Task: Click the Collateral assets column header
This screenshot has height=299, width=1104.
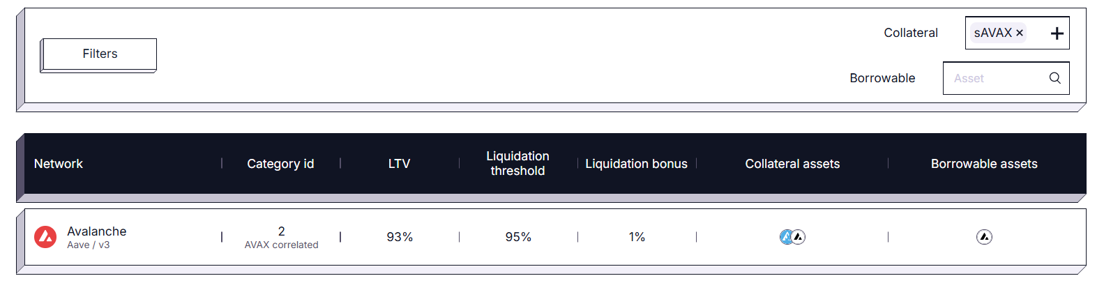Action: [x=792, y=164]
